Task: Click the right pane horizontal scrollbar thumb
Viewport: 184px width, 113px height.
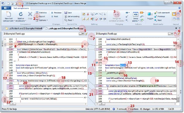Action: pos(102,104)
